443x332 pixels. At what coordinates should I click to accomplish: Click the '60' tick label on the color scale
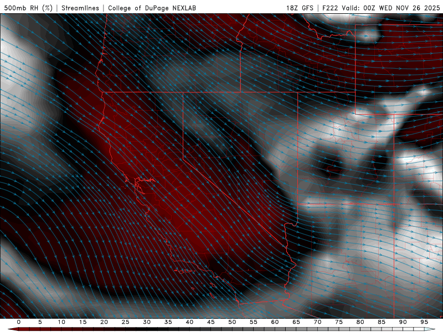(x=275, y=322)
